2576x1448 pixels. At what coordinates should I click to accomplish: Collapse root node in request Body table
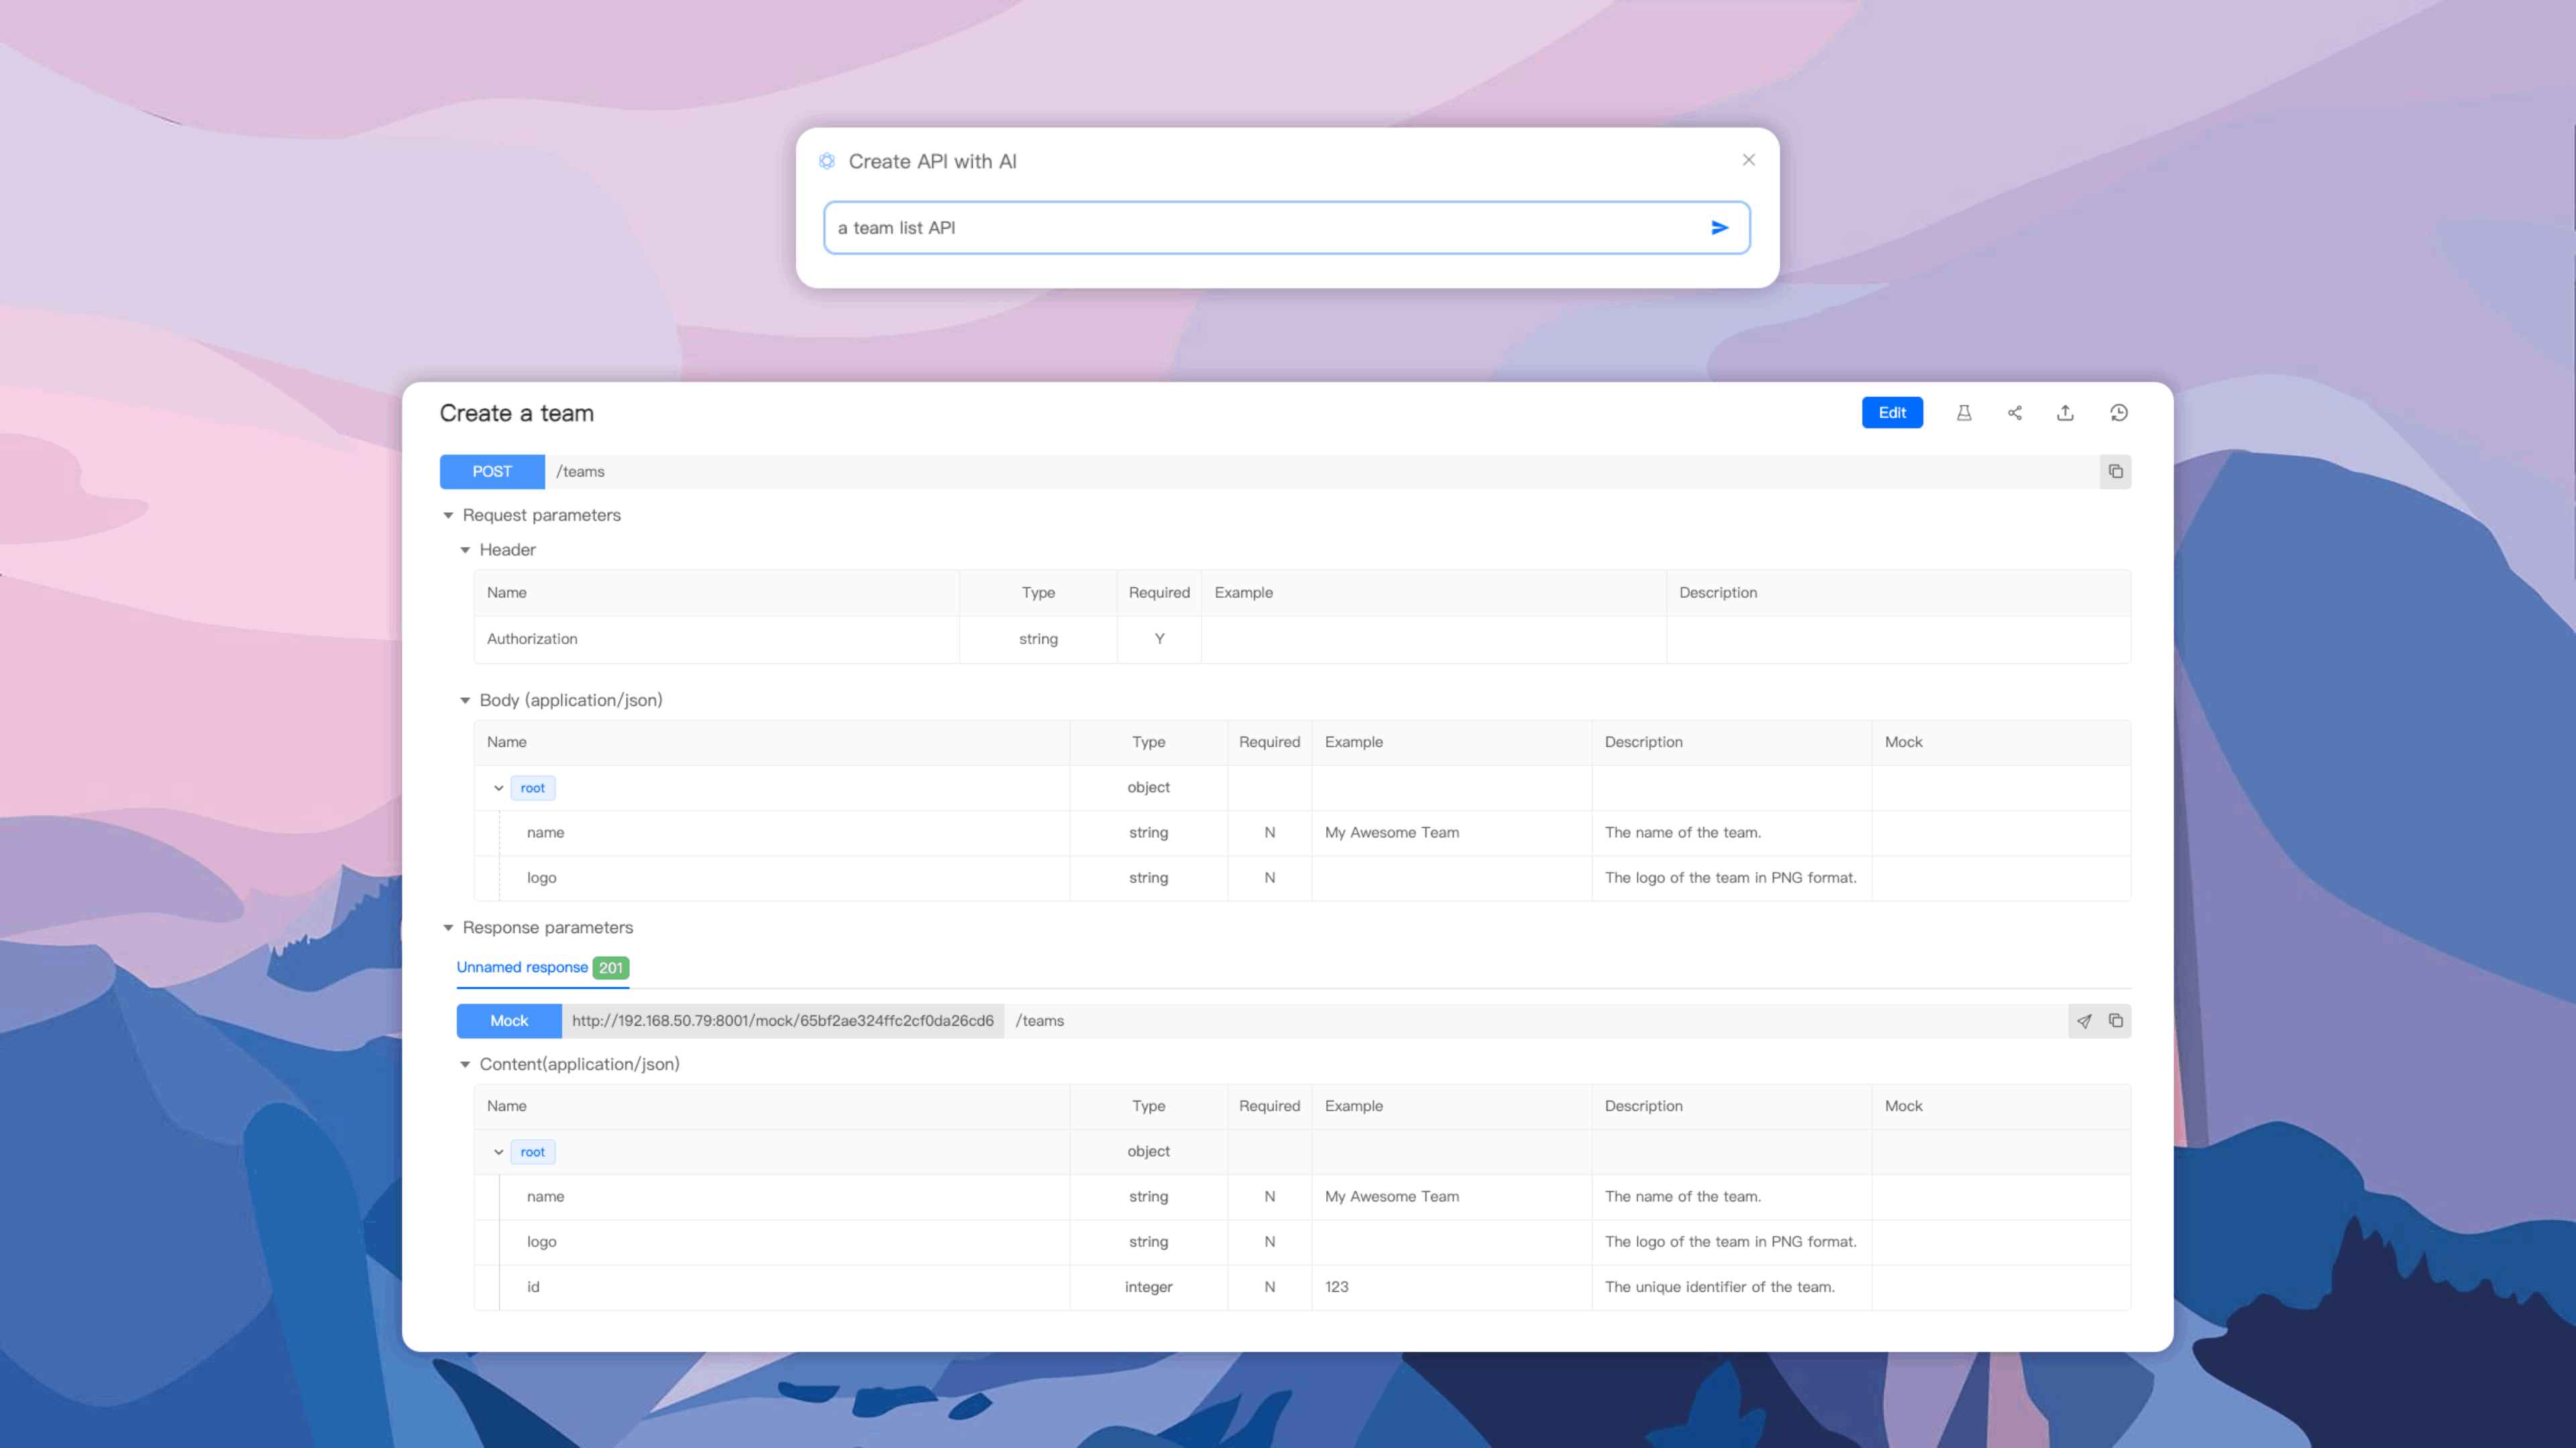[x=498, y=788]
